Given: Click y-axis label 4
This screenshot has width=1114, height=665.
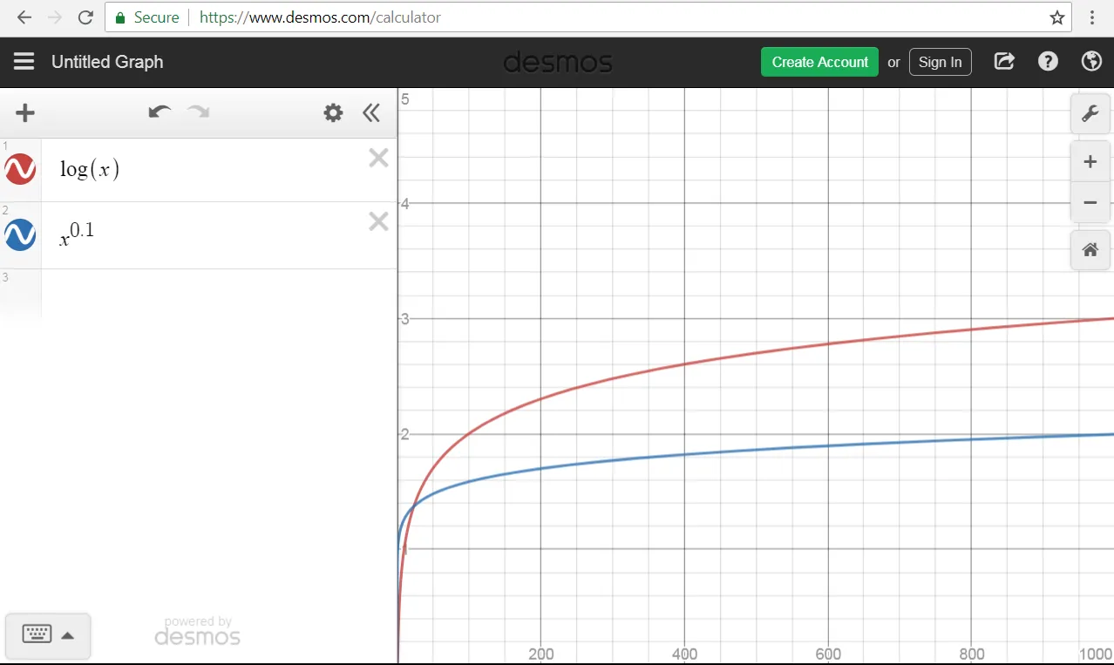Looking at the screenshot, I should pos(404,204).
